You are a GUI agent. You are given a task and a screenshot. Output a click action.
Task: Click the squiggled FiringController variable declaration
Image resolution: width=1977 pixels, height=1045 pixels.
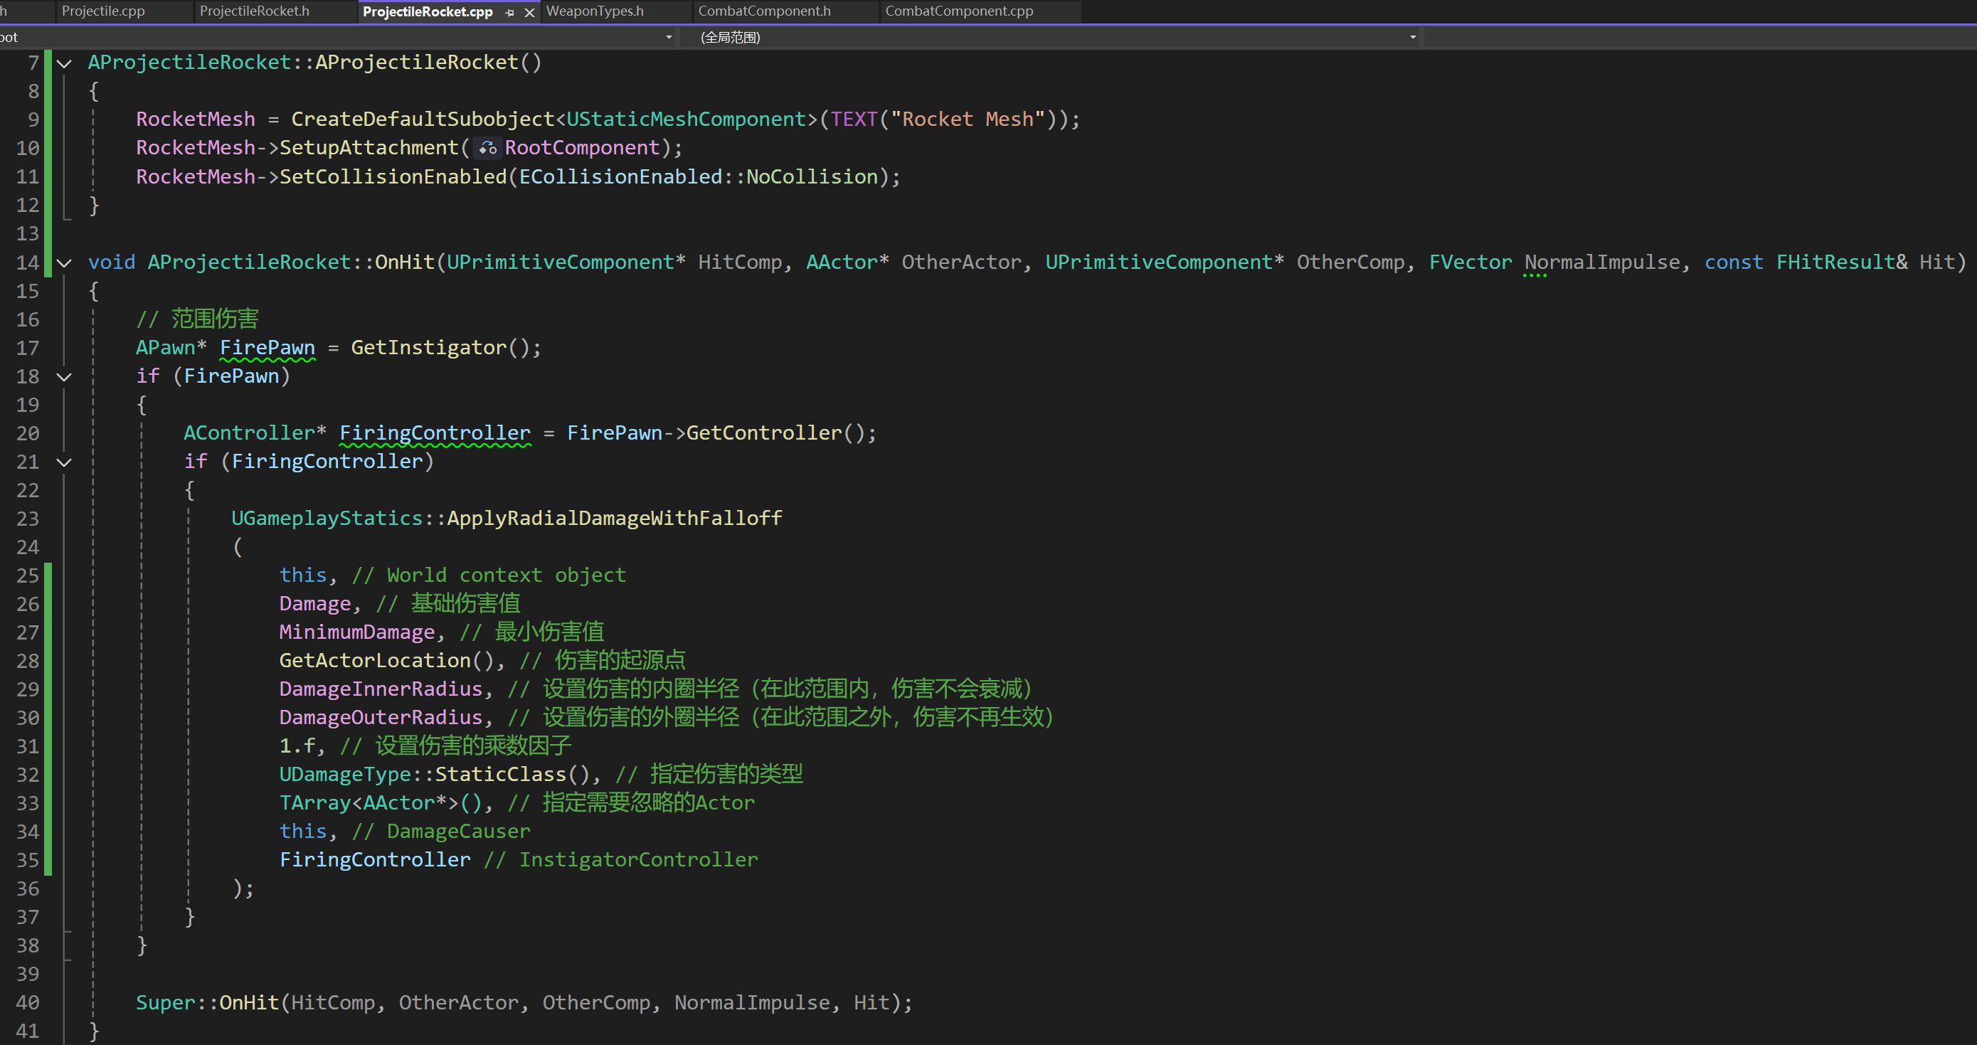435,433
